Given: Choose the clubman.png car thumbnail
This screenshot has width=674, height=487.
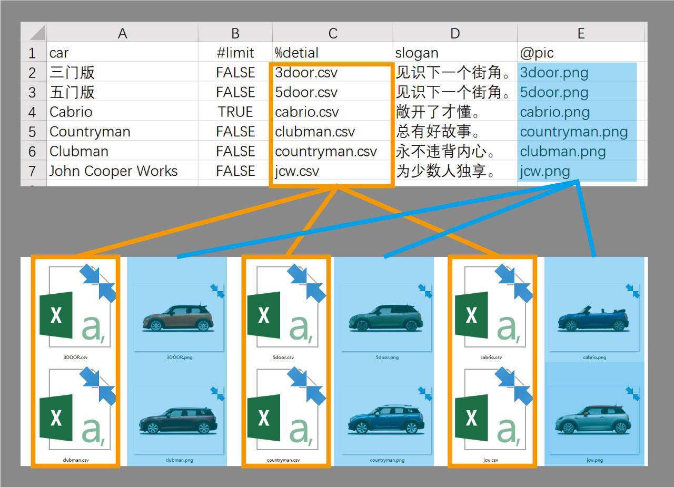Looking at the screenshot, I should click(x=179, y=420).
